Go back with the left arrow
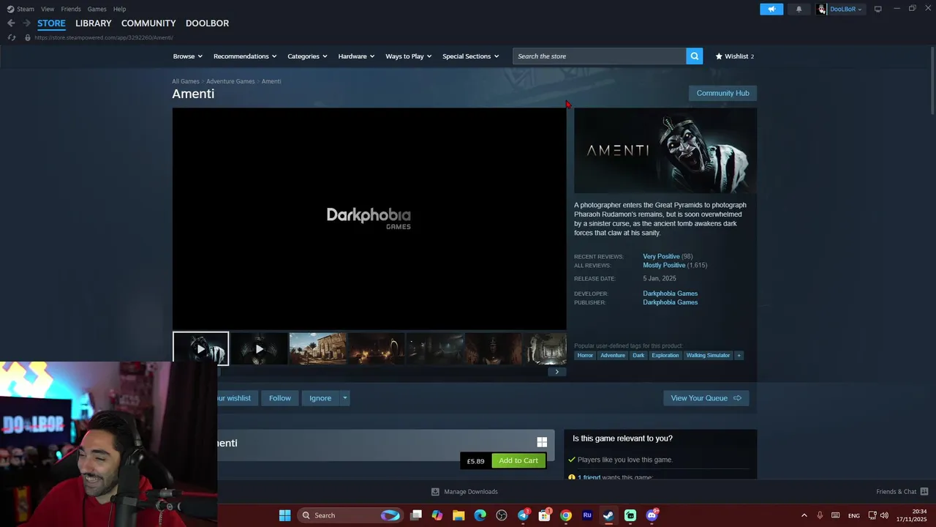Screen dimensions: 936x527 [x=11, y=23]
